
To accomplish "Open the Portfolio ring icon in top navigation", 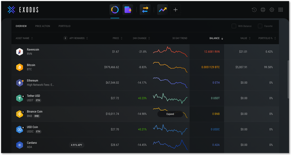I will point(115,10).
